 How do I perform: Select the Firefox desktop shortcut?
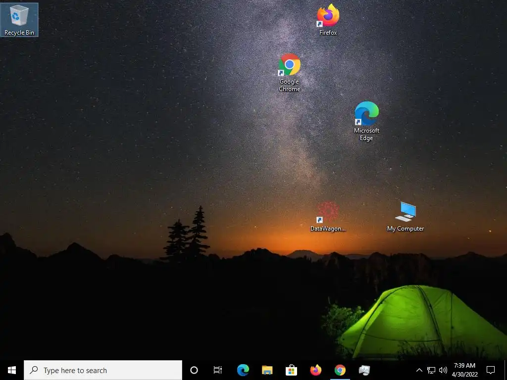[x=328, y=19]
